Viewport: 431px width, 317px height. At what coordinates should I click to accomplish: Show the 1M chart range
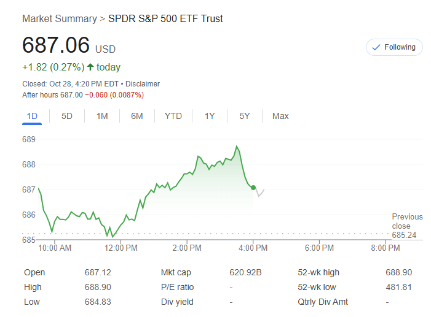click(x=102, y=116)
